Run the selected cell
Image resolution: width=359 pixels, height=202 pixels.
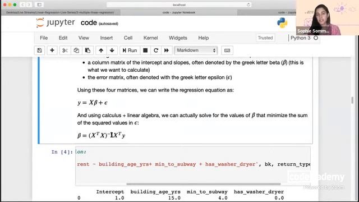[x=130, y=50]
